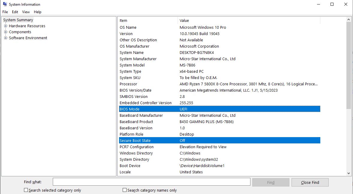Click the value United States

[191, 172]
